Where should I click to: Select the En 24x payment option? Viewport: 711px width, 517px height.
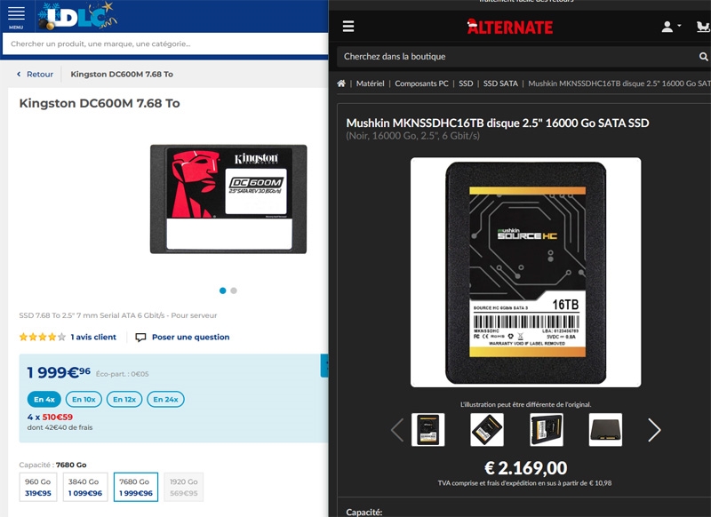tap(165, 399)
